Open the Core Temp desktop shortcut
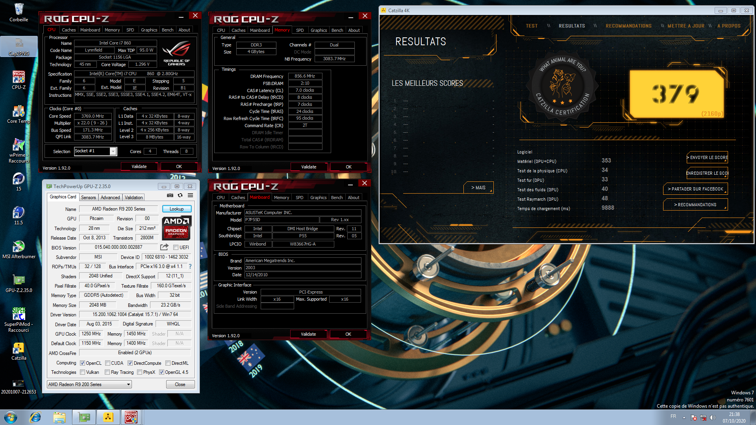The width and height of the screenshot is (756, 425). 19,114
